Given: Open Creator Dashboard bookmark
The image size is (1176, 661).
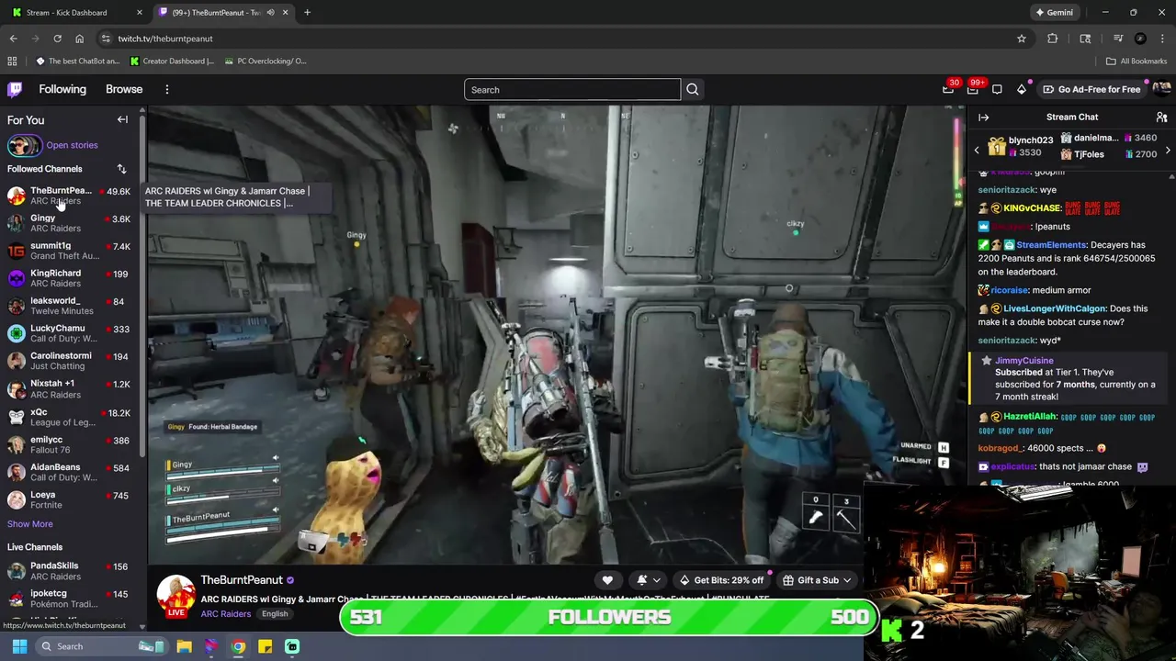Looking at the screenshot, I should pyautogui.click(x=172, y=61).
